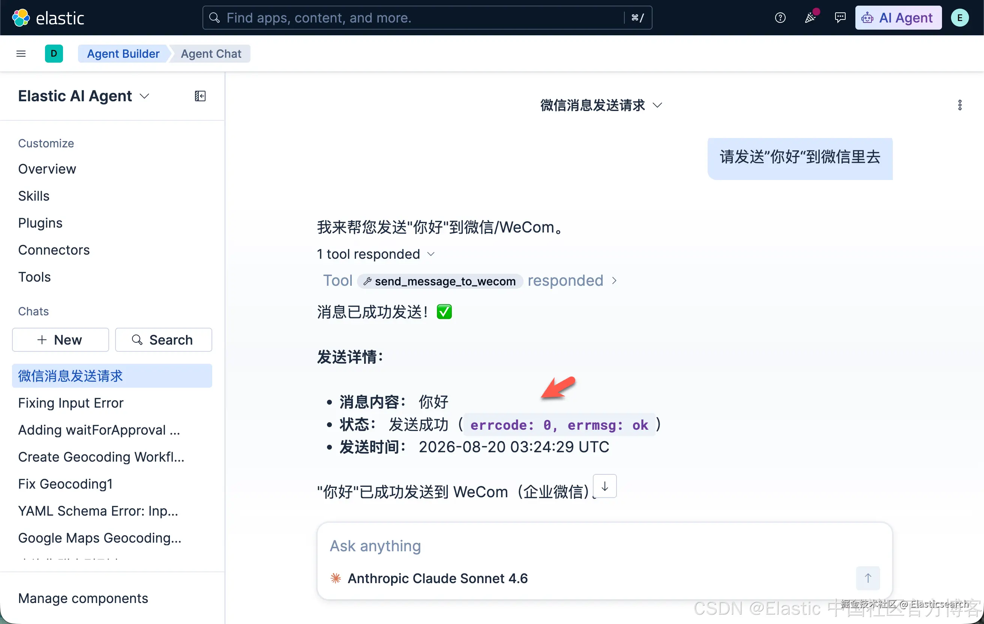Screen dimensions: 984x624
Task: Click the scroll-to-bottom arrow button
Action: pyautogui.click(x=605, y=486)
